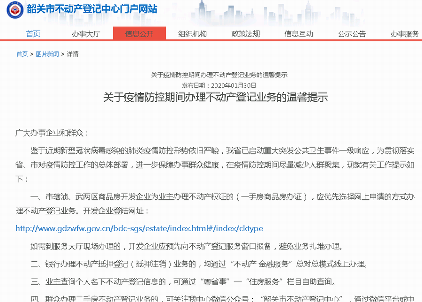Select the 信息公开 navigation tab
This screenshot has height=302, width=422.
click(139, 33)
